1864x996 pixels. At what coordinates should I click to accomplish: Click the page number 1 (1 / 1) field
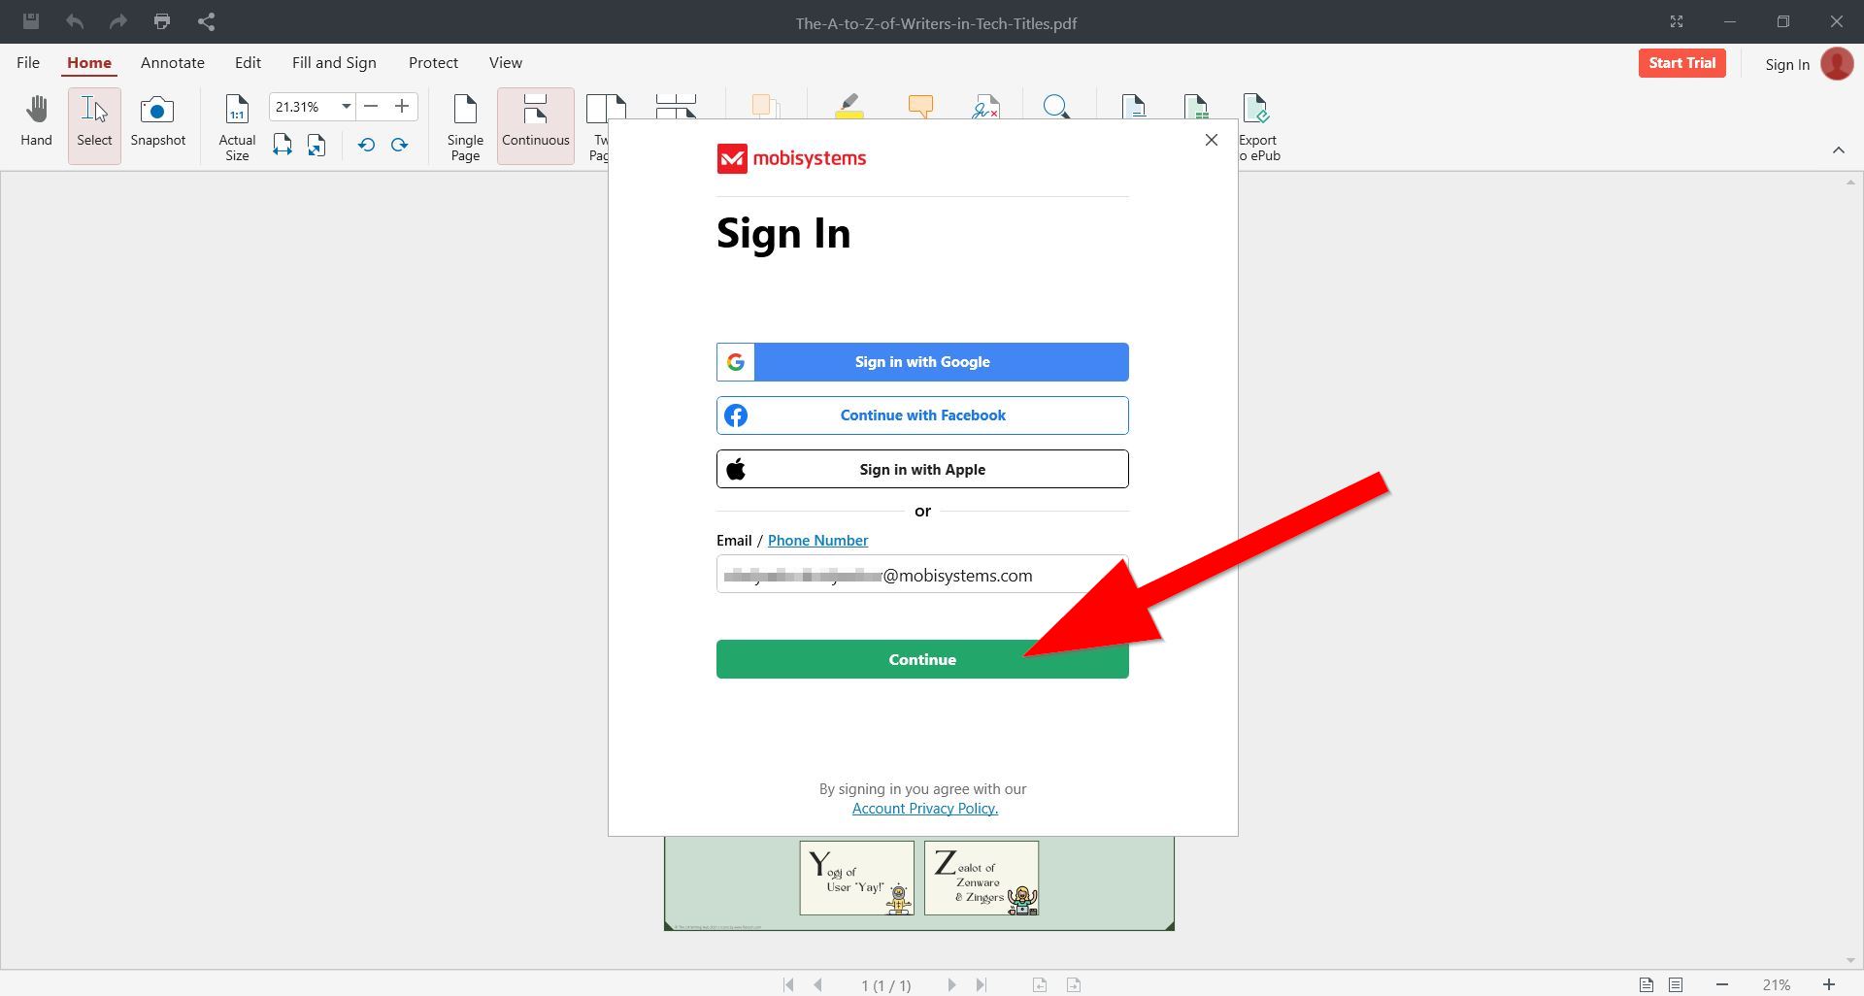coord(885,985)
